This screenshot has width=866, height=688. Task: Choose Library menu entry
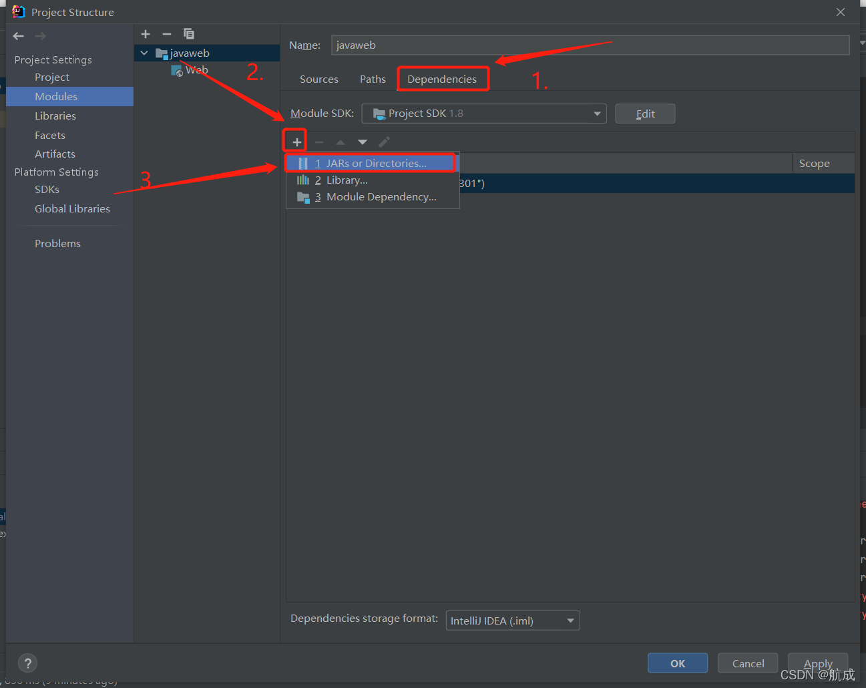(x=373, y=180)
